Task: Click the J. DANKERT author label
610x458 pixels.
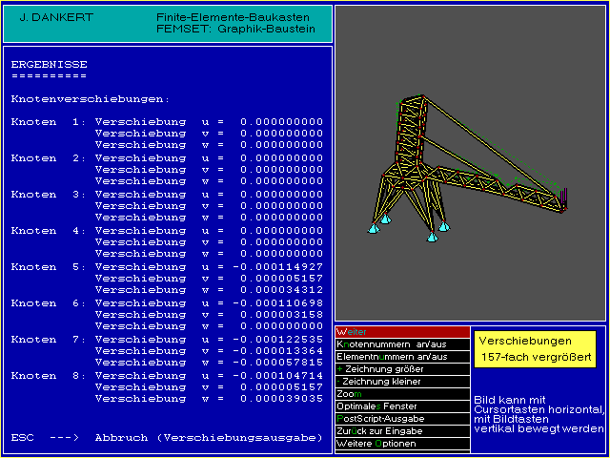Action: click(48, 18)
